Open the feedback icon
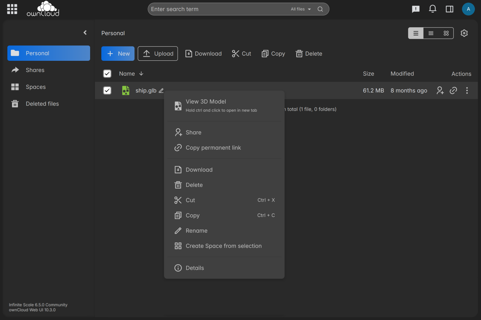This screenshot has width=481, height=320. [x=416, y=9]
